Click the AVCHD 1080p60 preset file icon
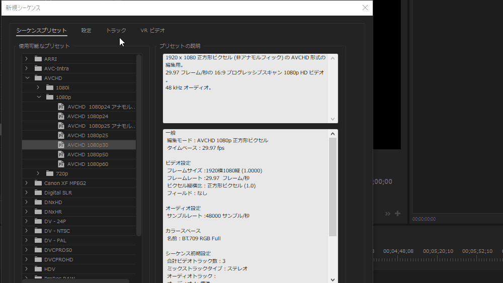 click(x=61, y=164)
